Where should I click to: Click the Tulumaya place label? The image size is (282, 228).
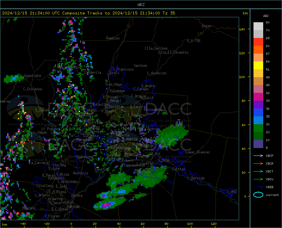tap(117, 91)
